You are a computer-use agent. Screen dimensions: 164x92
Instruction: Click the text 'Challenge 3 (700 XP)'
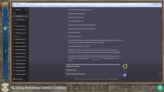(x=74, y=32)
